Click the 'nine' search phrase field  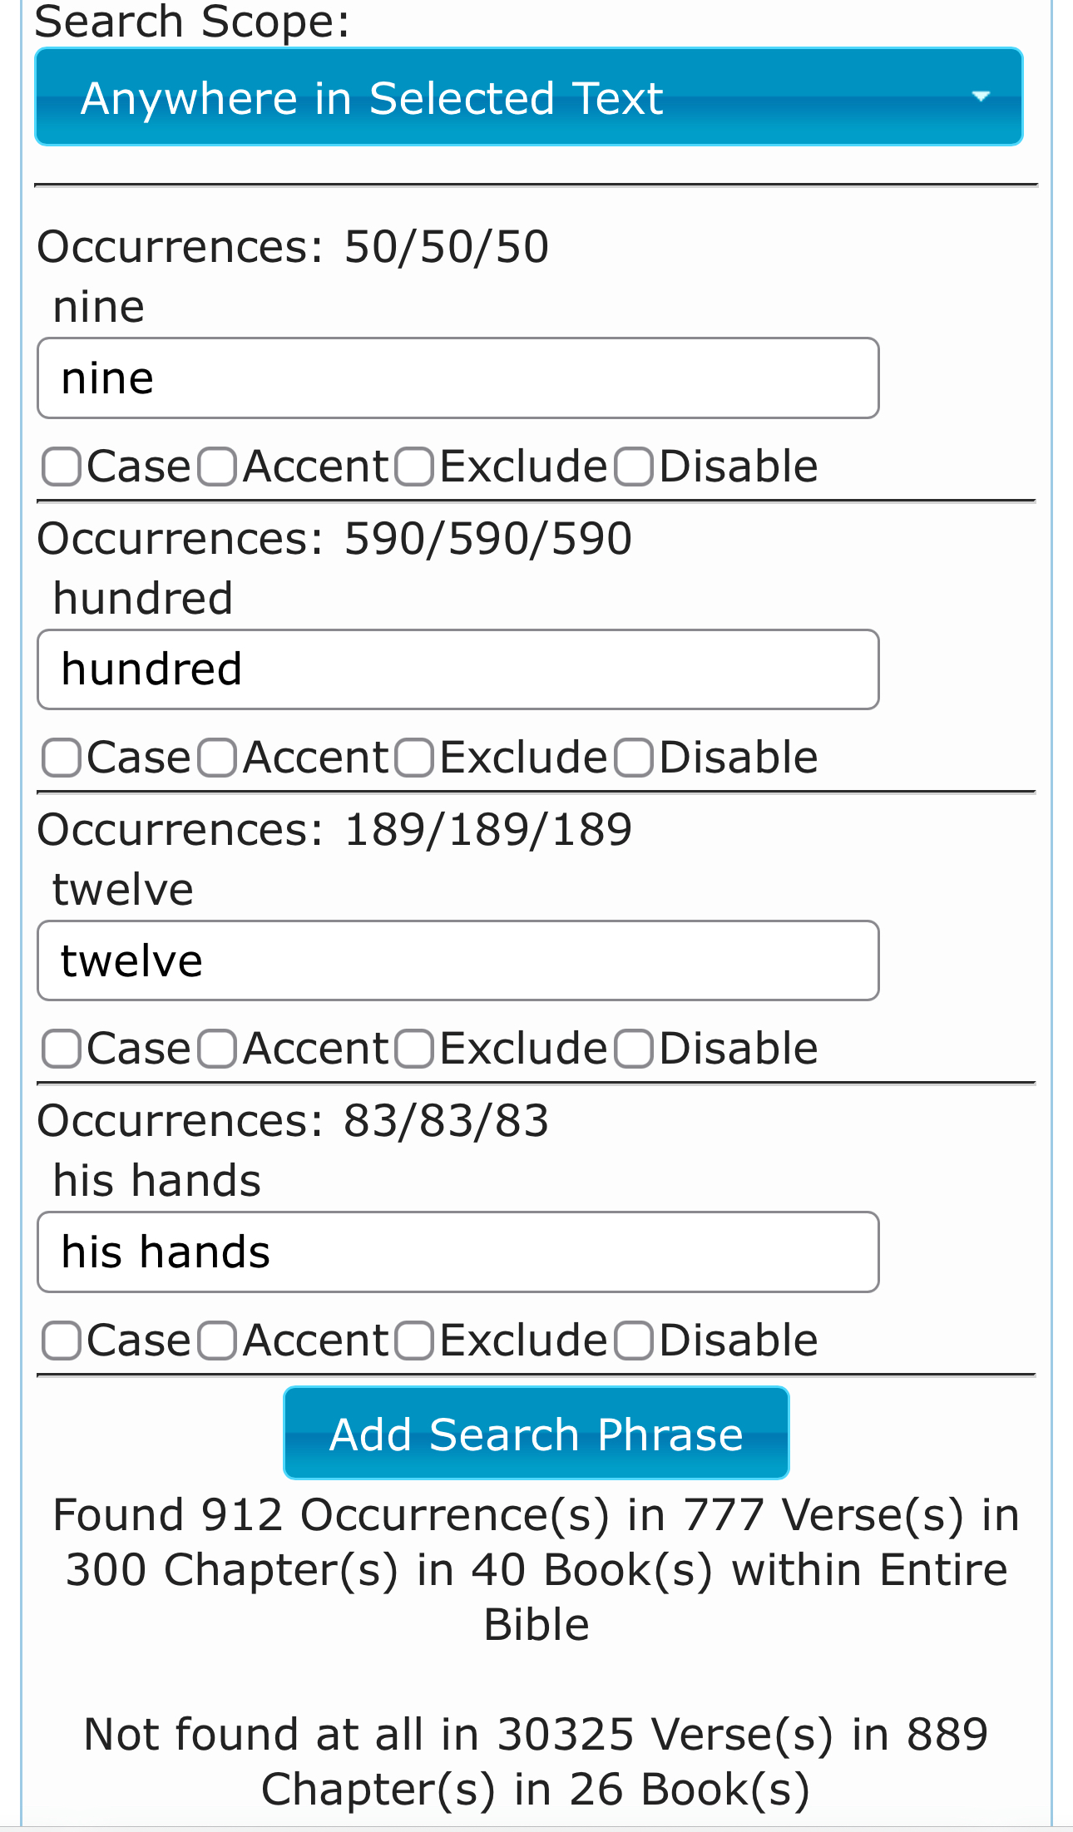[x=457, y=378]
